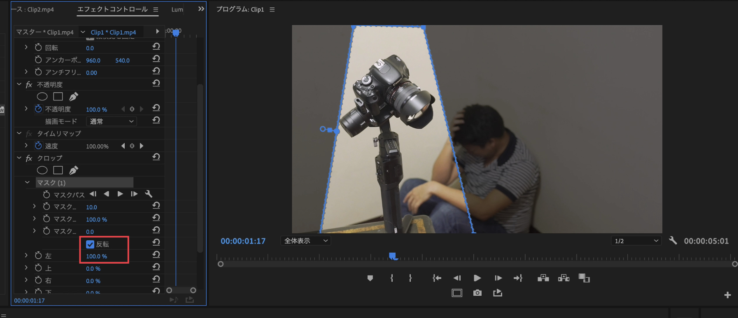
Task: Choose the pen mask tool under 不透明度
Action: pyautogui.click(x=74, y=97)
